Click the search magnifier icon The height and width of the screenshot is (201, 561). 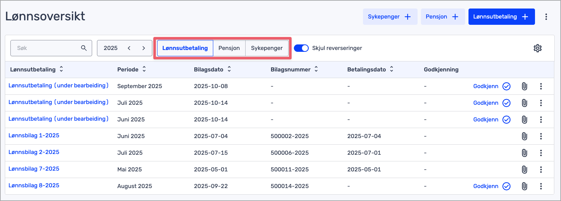(84, 48)
